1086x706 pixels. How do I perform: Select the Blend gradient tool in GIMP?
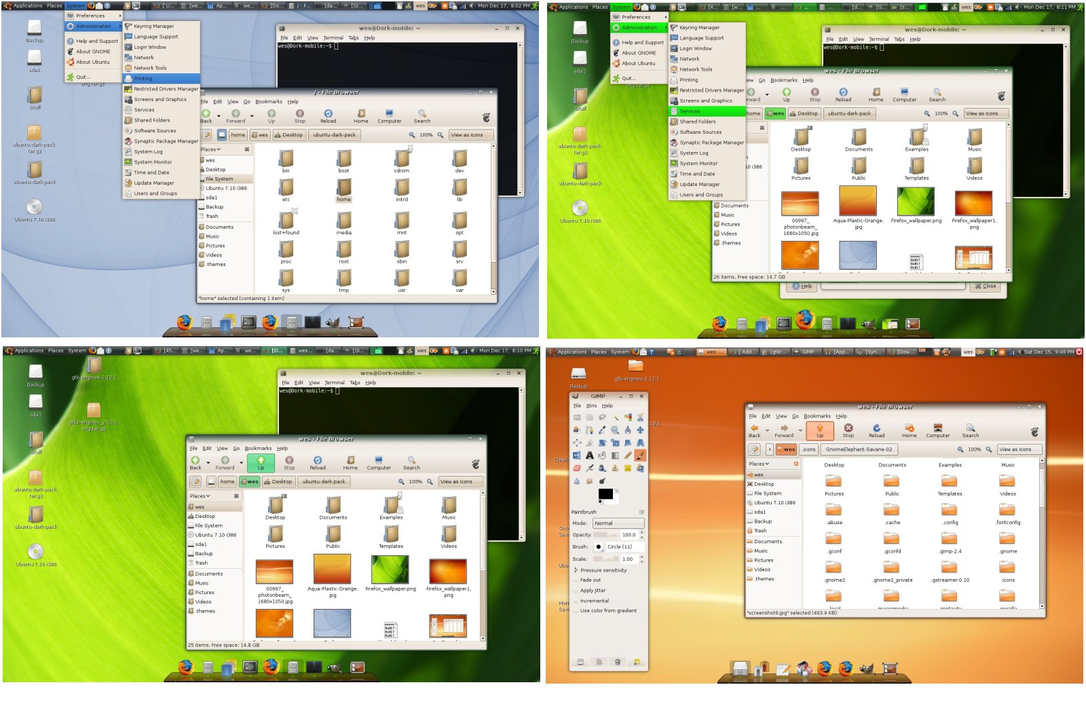615,455
